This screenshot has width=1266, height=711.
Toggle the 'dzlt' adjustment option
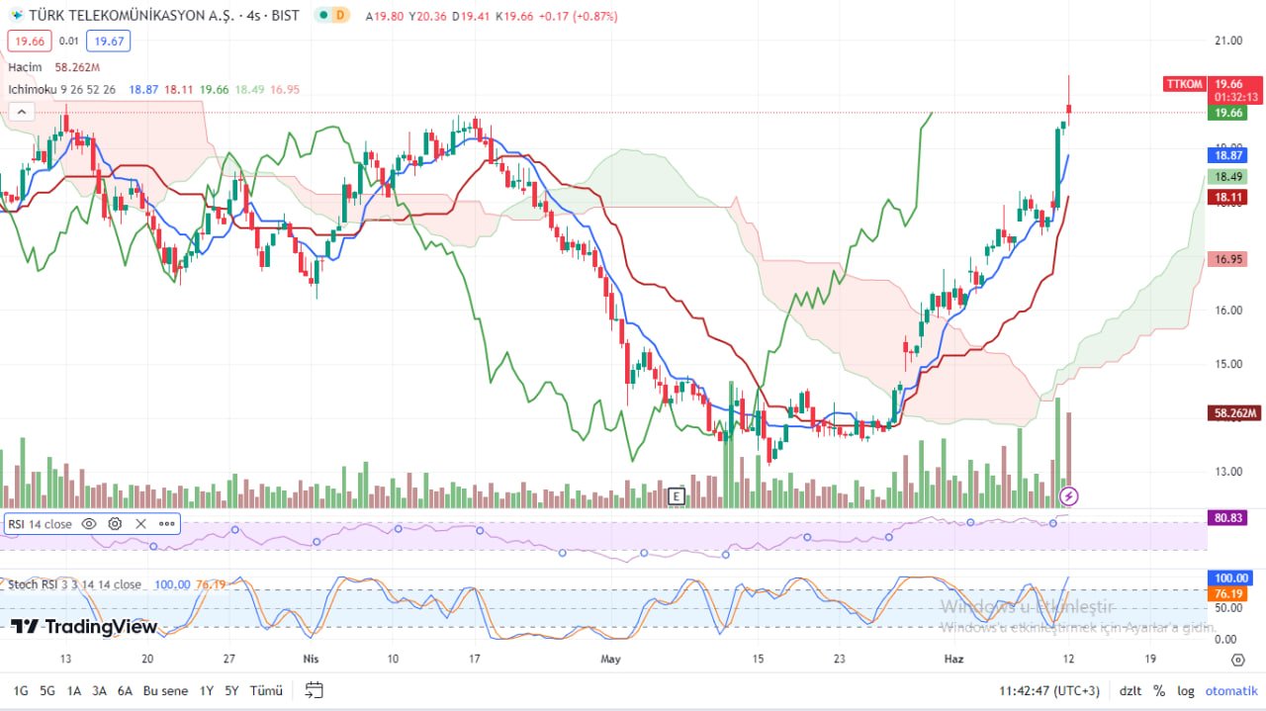1130,691
